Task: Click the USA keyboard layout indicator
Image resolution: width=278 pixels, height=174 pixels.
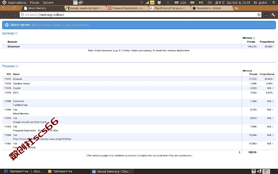Action: 180,3
